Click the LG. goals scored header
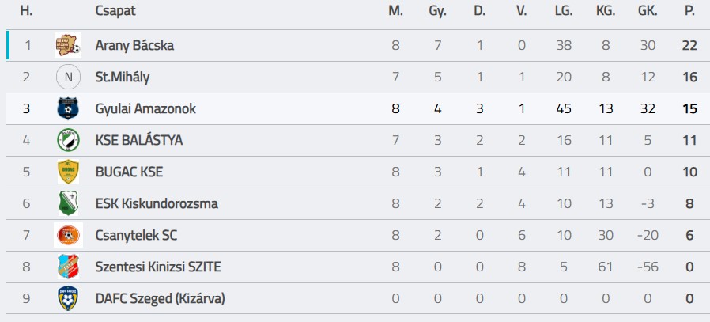This screenshot has height=322, width=710. pyautogui.click(x=563, y=10)
